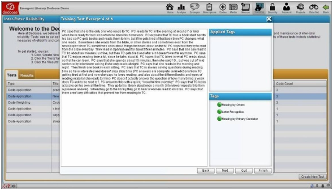The width and height of the screenshot is (333, 190).
Task: Go to the Excerpts speech-bubble icon
Action: click(x=195, y=8)
